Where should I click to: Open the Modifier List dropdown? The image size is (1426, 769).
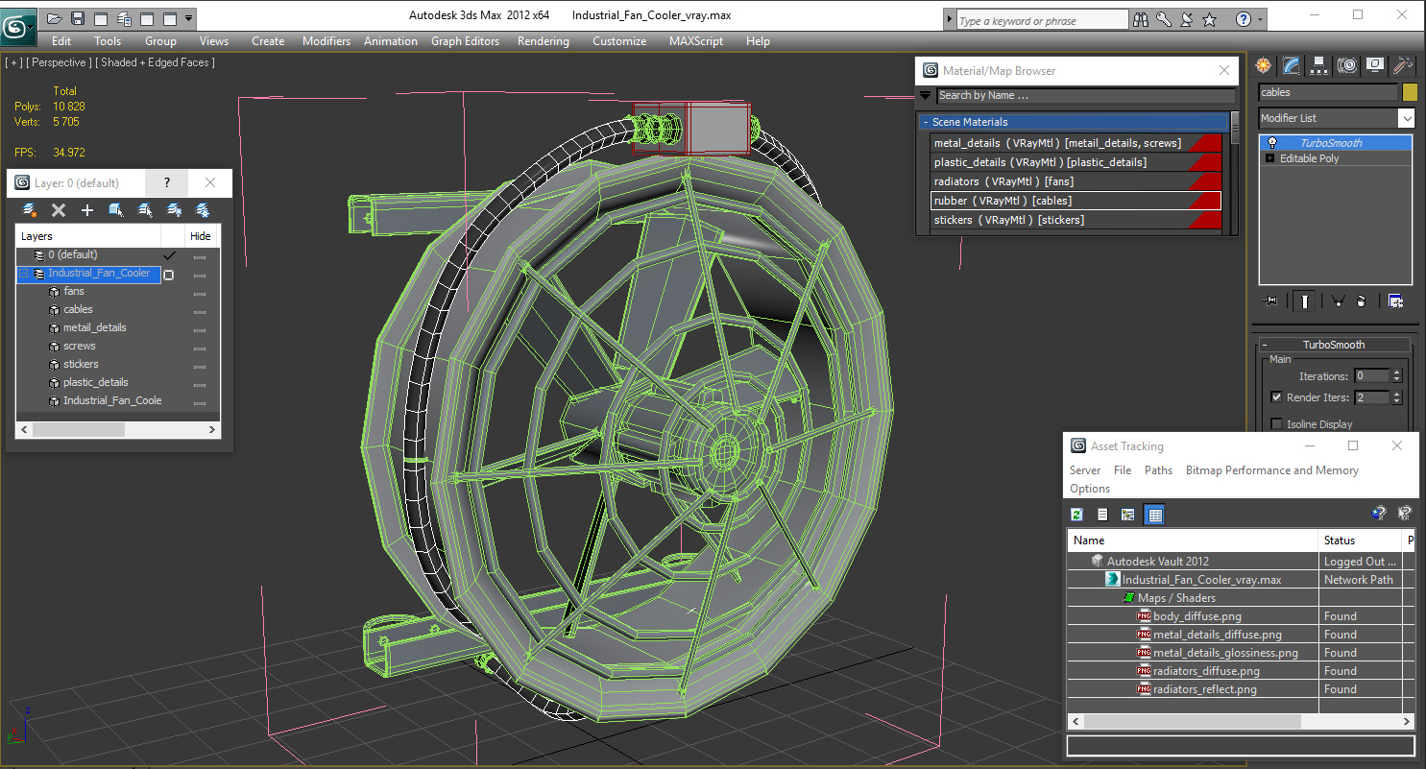[x=1406, y=118]
